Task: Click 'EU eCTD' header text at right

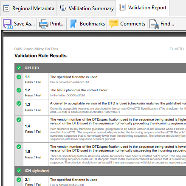Action: 178,49
